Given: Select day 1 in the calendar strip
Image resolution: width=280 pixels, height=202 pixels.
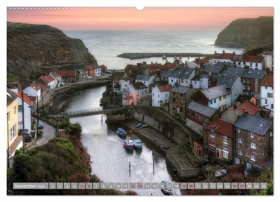Looking at the screenshot, I should tap(52, 186).
